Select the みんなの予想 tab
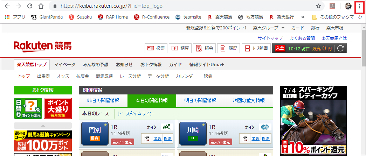 tap(96, 65)
